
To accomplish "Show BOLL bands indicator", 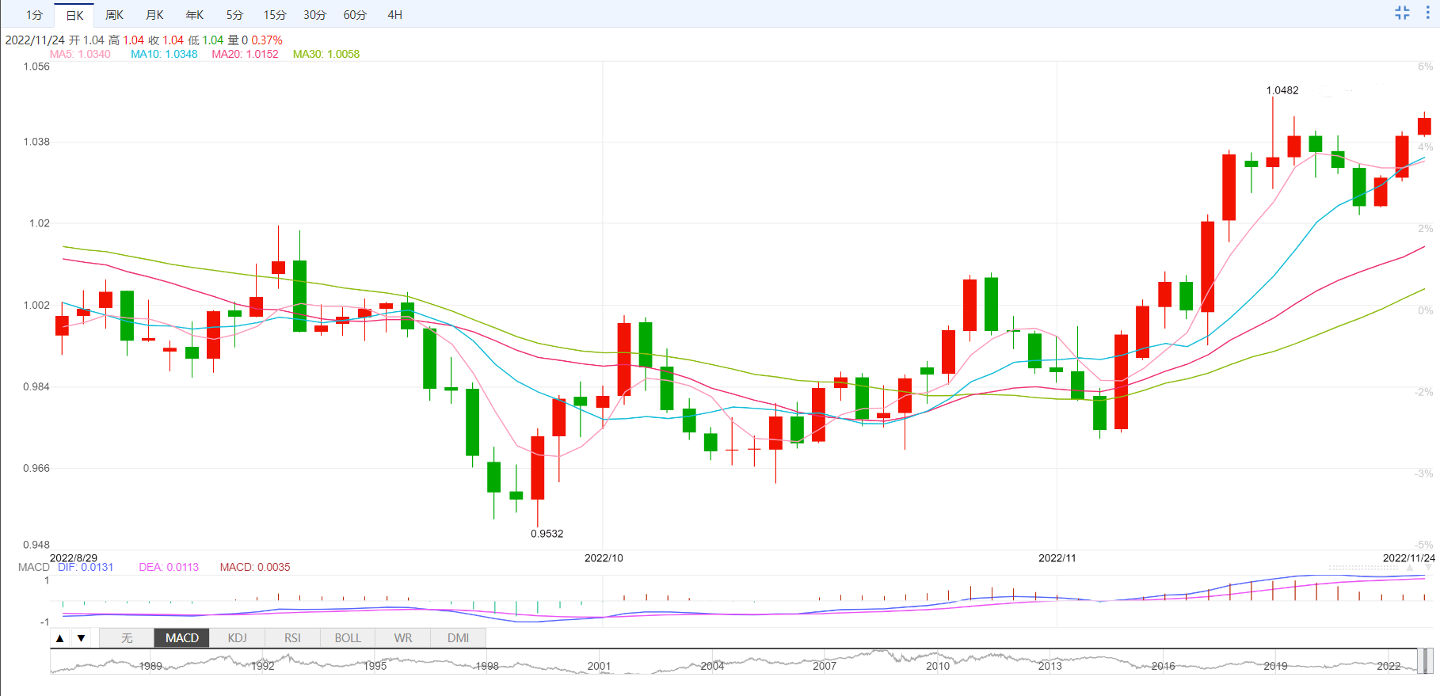I will coord(348,638).
